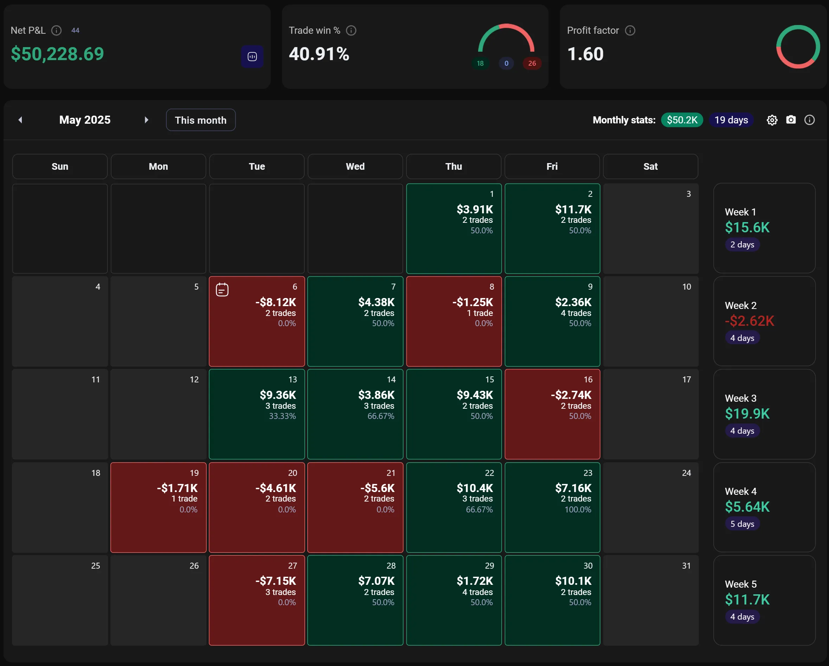Click the red 26 losing trades badge
This screenshot has height=666, width=829.
click(532, 63)
